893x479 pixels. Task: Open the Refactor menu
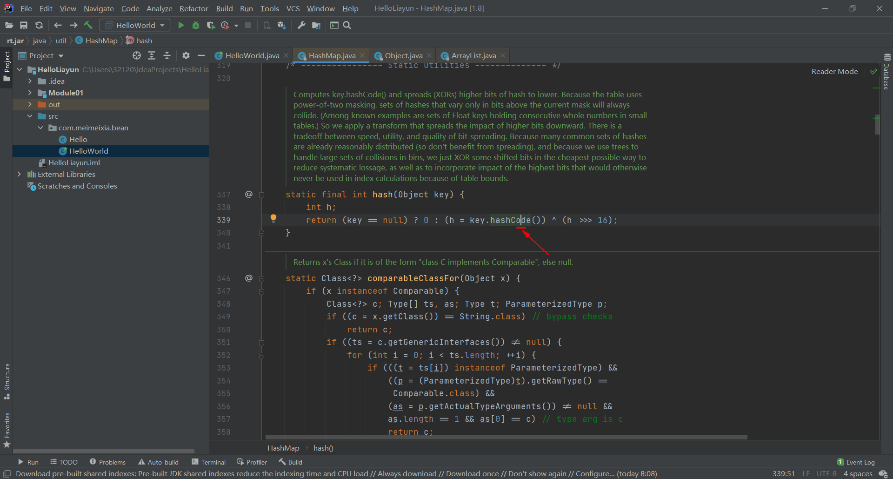coord(193,8)
